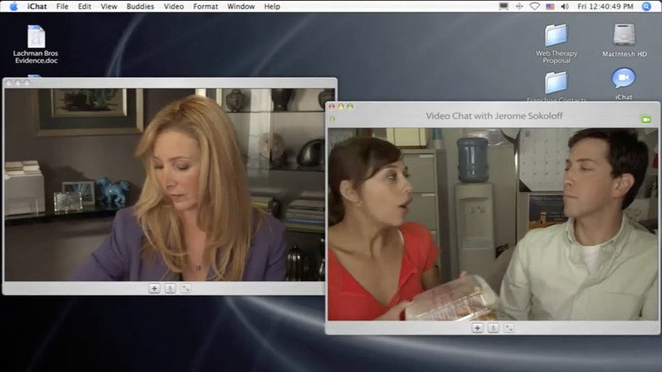Open the File menu
Image resolution: width=662 pixels, height=372 pixels.
[62, 6]
